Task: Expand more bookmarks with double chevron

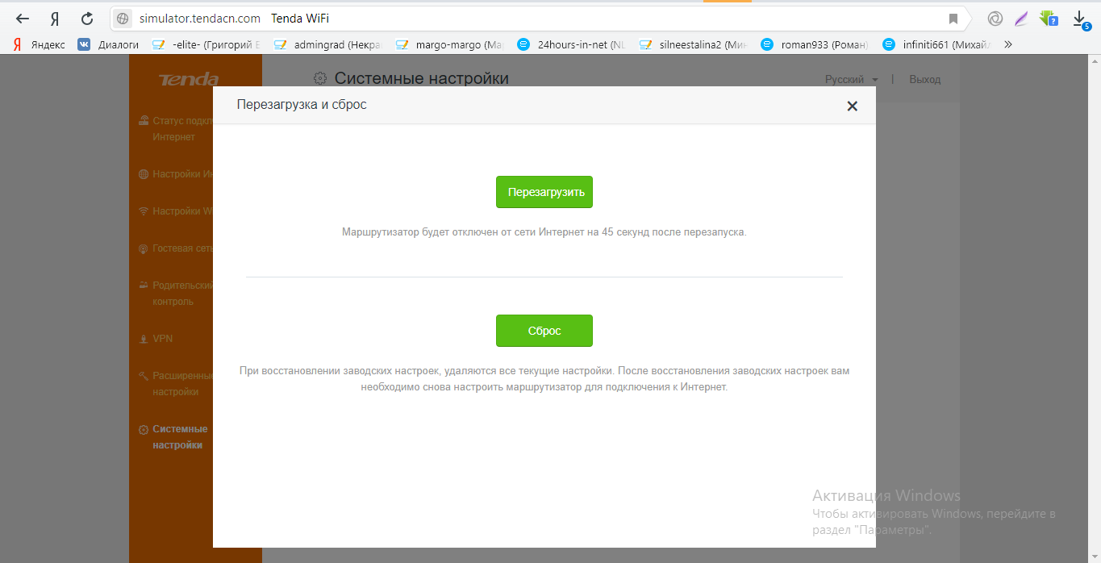Action: [x=1007, y=45]
